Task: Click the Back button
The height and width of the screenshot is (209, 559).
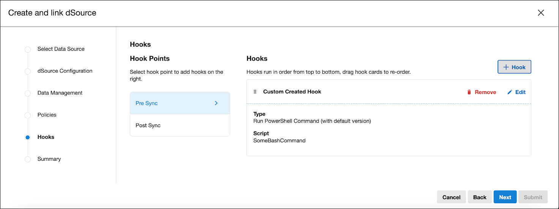Action: 480,197
